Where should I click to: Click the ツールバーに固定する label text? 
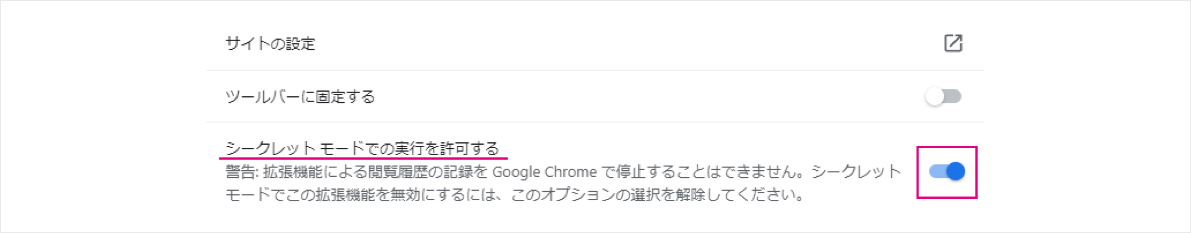click(300, 96)
